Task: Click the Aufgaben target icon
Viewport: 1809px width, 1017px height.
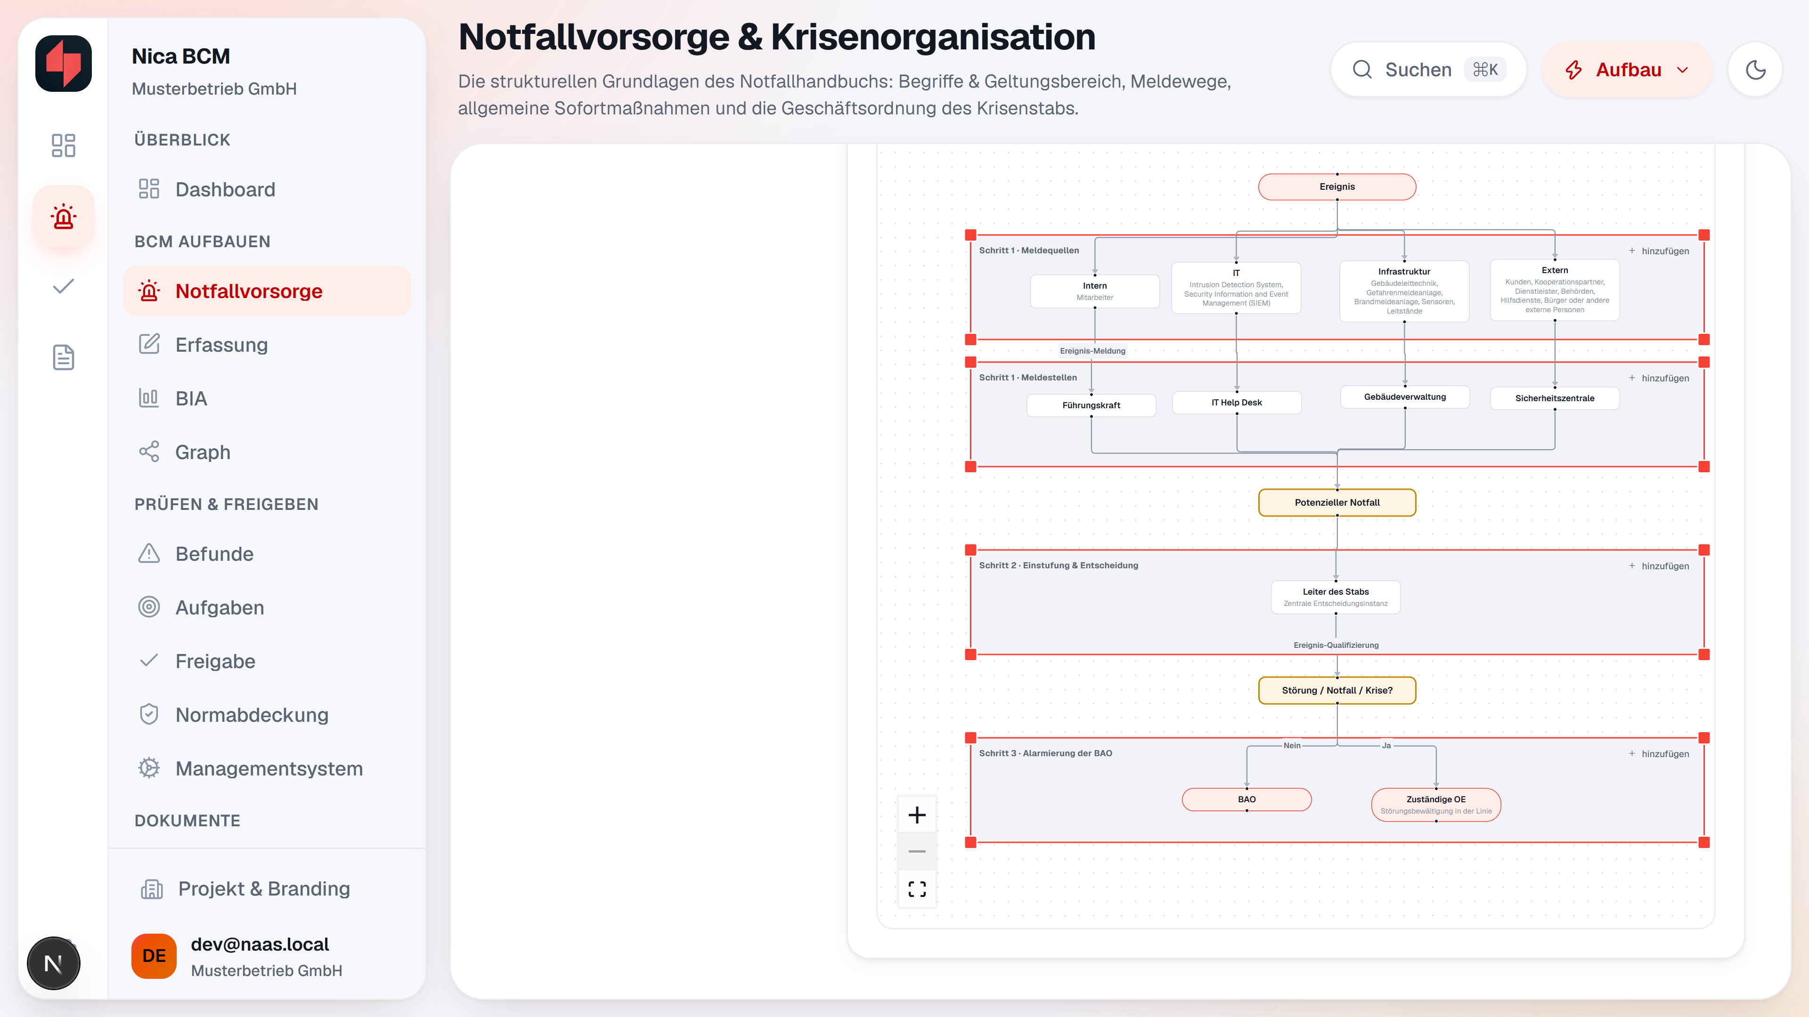Action: pos(149,606)
